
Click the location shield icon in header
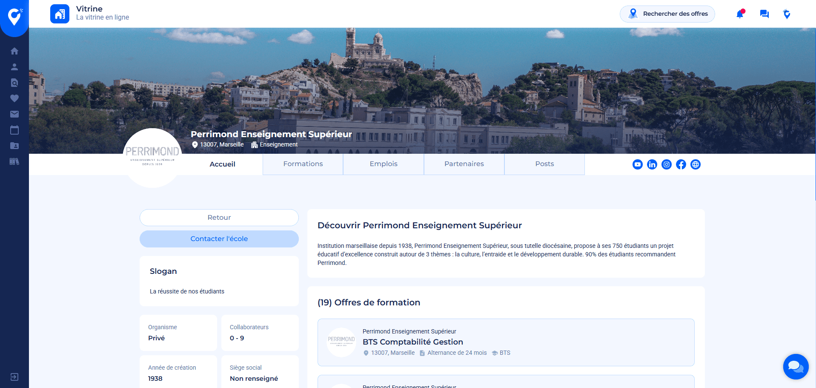[x=787, y=14]
